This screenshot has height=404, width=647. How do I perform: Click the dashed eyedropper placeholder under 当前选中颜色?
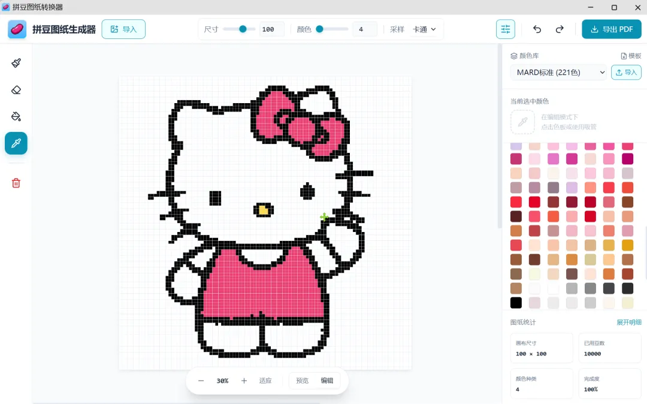[x=523, y=122]
